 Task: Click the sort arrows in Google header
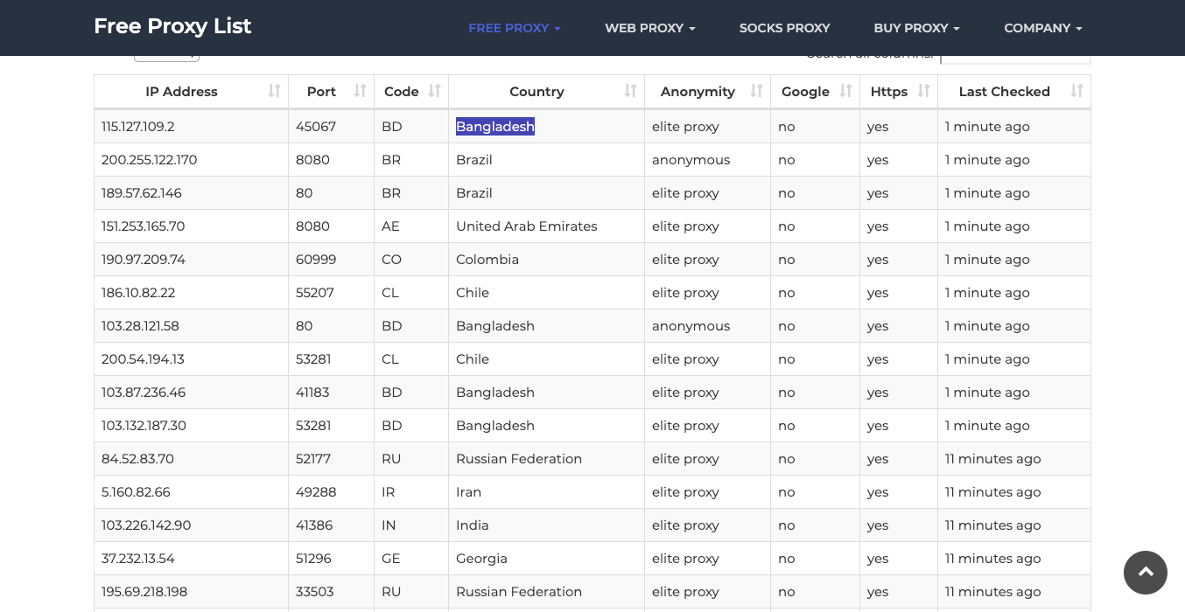coord(846,91)
